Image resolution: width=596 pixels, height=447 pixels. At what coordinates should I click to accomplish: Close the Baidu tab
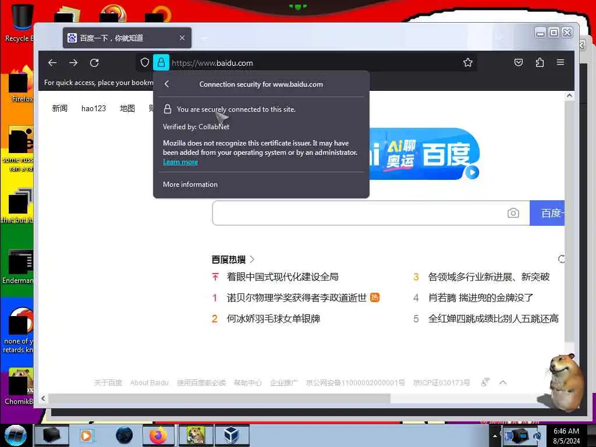[182, 38]
